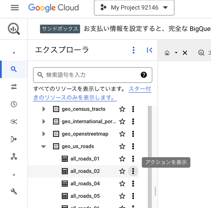211x208 pixels.
Task: Select the all_roads_04 table
Action: pyautogui.click(x=85, y=184)
